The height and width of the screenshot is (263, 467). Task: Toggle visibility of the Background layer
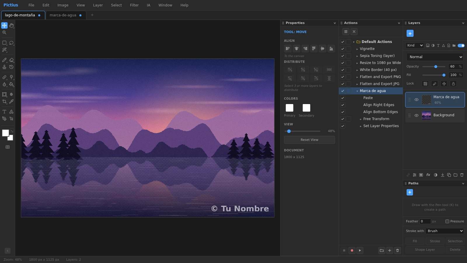[417, 115]
